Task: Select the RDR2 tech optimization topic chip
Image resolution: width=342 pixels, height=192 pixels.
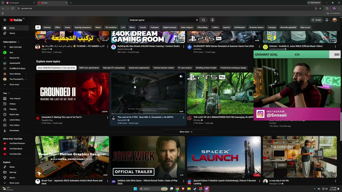Action: [89, 68]
